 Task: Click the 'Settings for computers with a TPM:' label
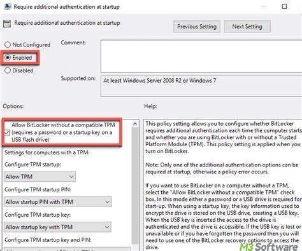tap(47, 153)
